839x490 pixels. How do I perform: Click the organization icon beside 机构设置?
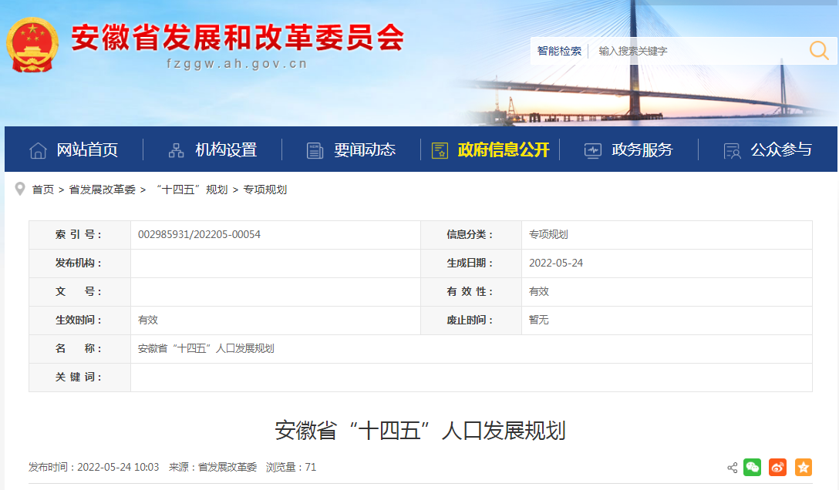177,150
